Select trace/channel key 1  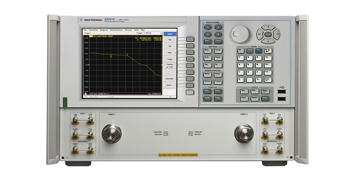click(208, 27)
